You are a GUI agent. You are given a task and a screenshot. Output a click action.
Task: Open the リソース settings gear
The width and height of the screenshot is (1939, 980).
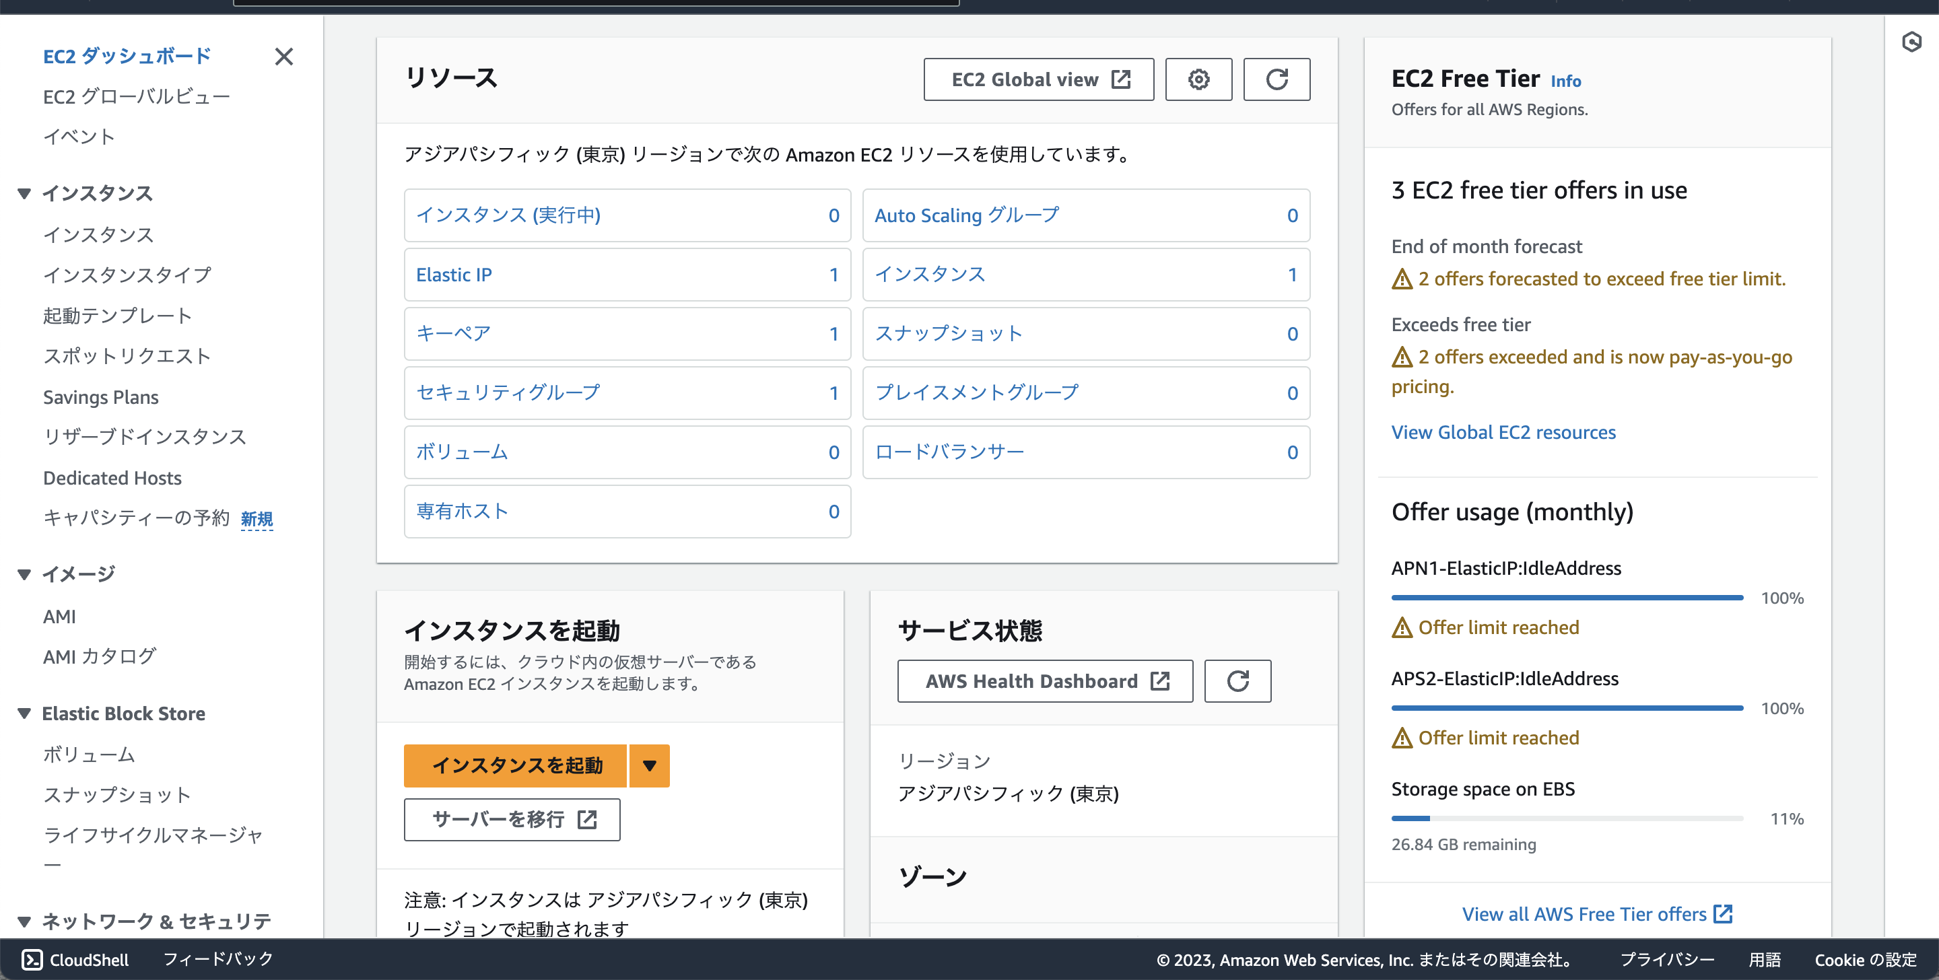pos(1198,79)
